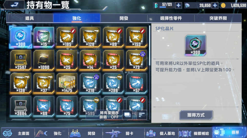Open the 選單 menu button

pos(229,133)
